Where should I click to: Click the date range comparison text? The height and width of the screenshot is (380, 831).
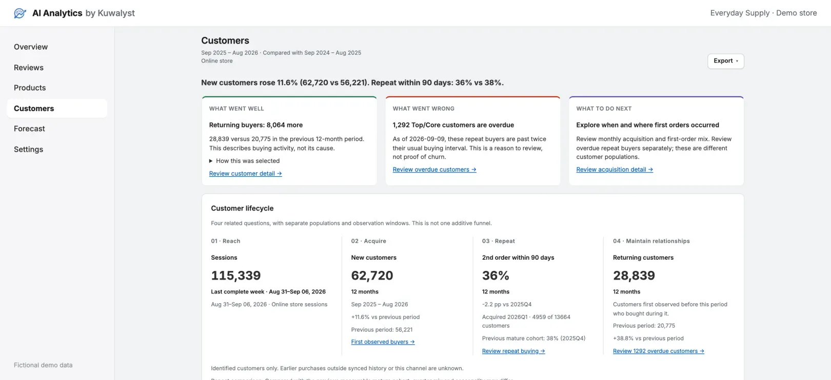click(x=281, y=53)
